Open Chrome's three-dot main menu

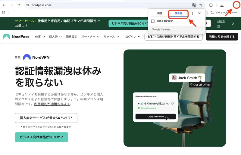(236, 5)
